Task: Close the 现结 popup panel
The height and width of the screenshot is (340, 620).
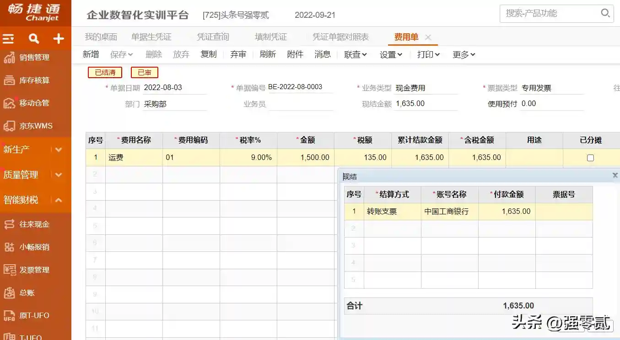Action: pos(615,175)
